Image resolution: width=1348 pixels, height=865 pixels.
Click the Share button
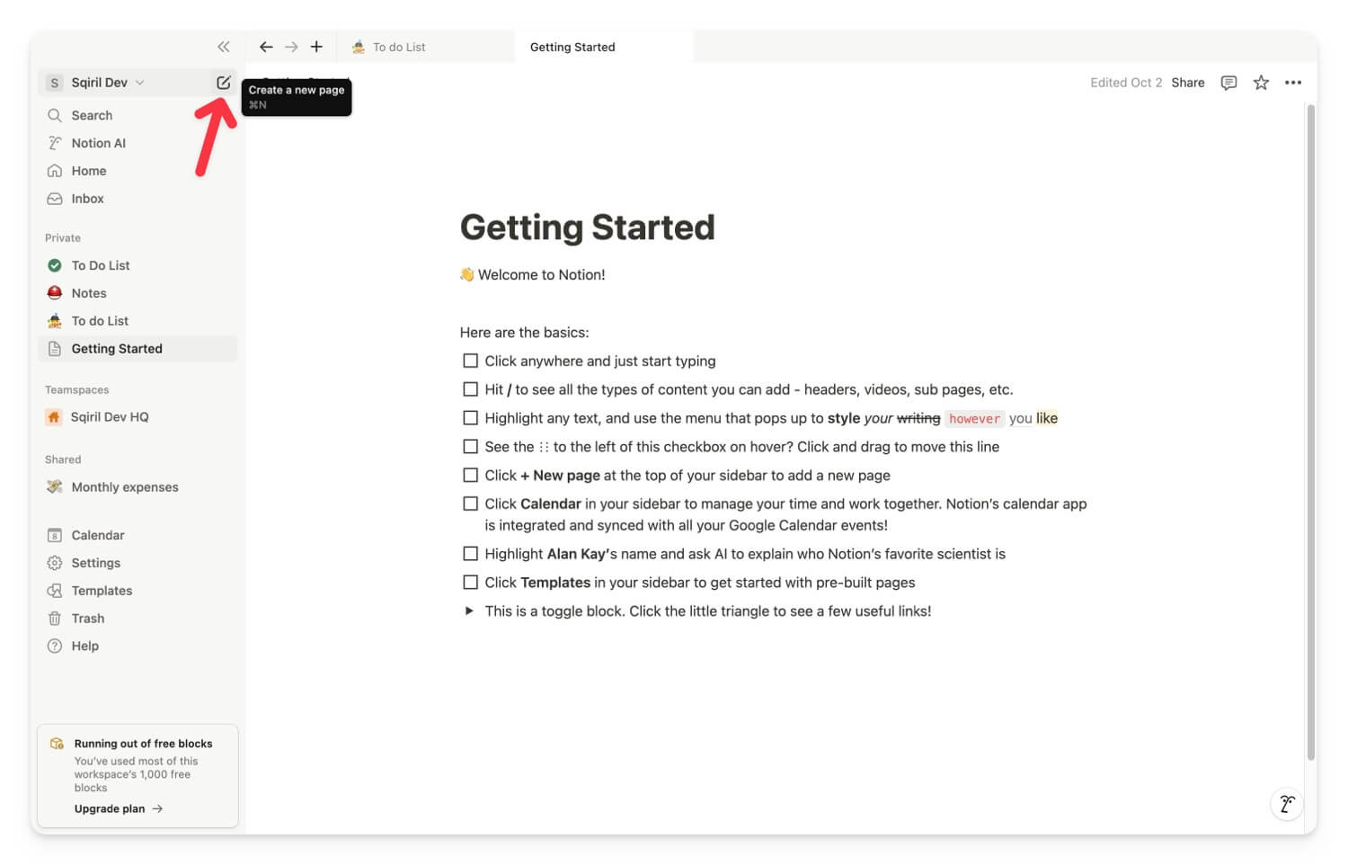[x=1187, y=83]
